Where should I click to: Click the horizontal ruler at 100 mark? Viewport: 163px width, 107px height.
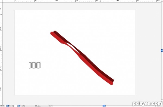(56, 1)
